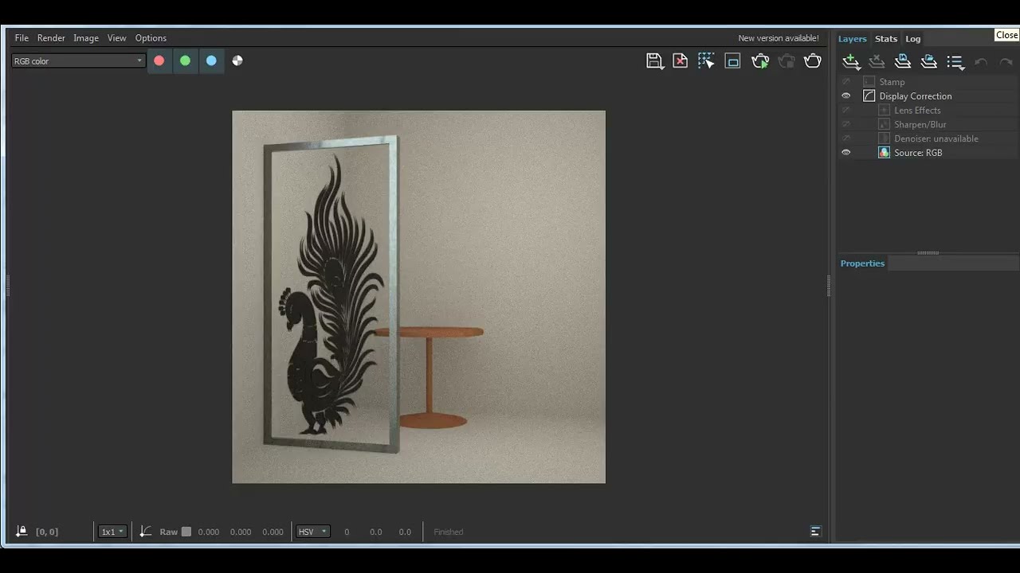Click the redo arrow in Layers panel

(x=1006, y=62)
